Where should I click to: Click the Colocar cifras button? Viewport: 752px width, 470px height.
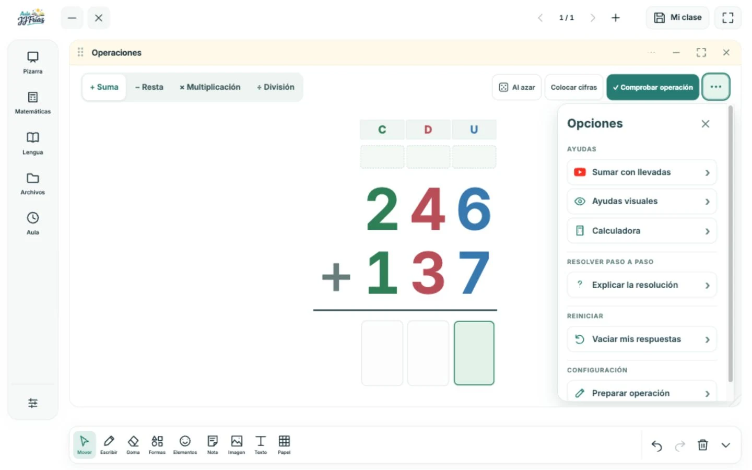pos(573,87)
